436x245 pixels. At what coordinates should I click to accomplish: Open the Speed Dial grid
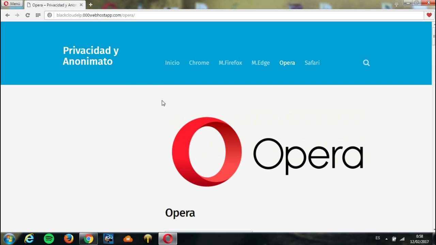[x=38, y=15]
